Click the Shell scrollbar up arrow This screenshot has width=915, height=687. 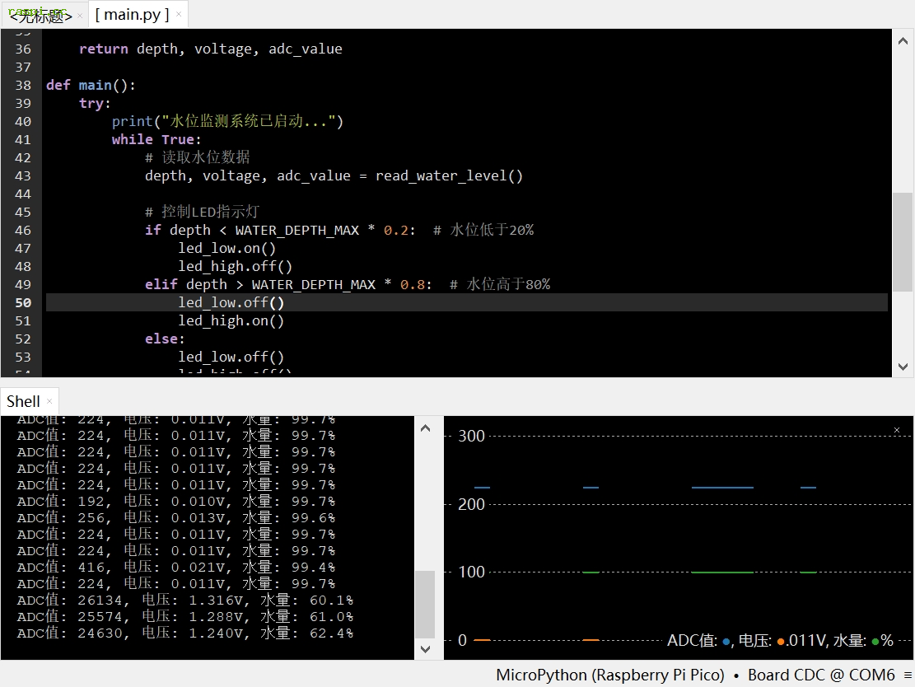tap(425, 428)
